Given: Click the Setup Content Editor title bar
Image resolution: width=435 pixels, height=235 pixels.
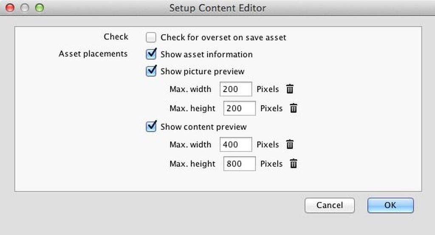Looking at the screenshot, I should click(217, 8).
